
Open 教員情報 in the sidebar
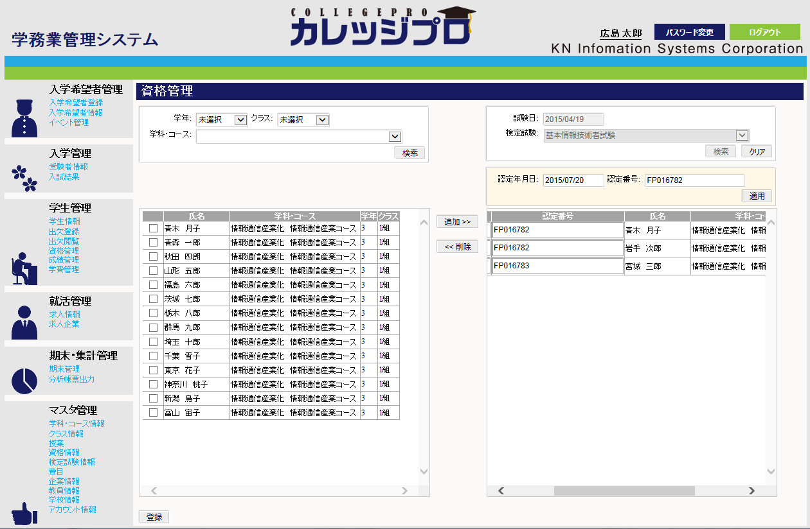[64, 491]
